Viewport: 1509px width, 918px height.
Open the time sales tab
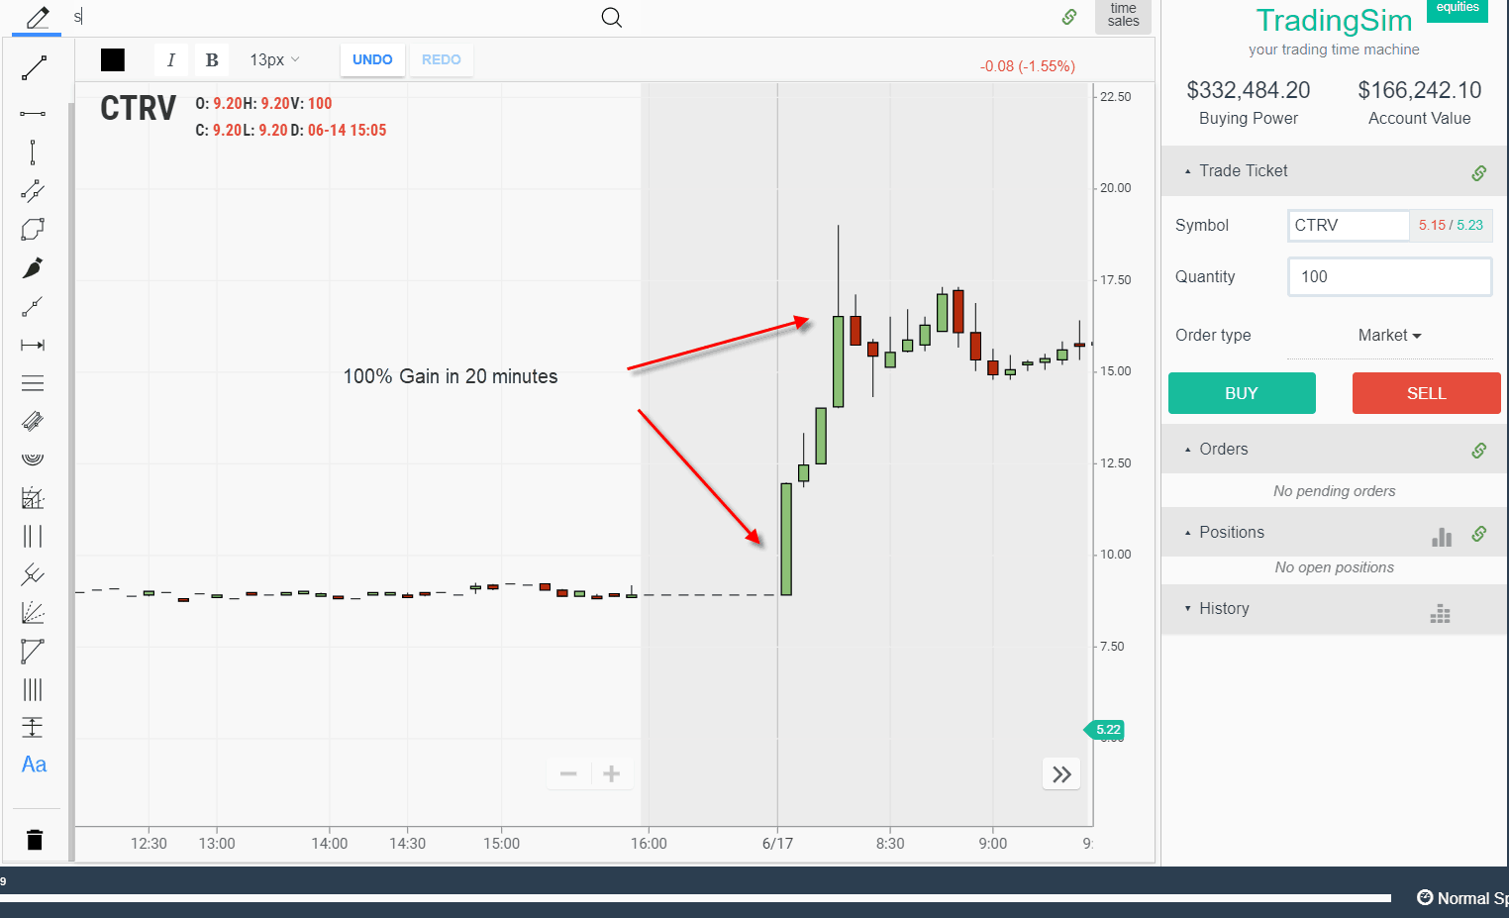click(x=1123, y=16)
